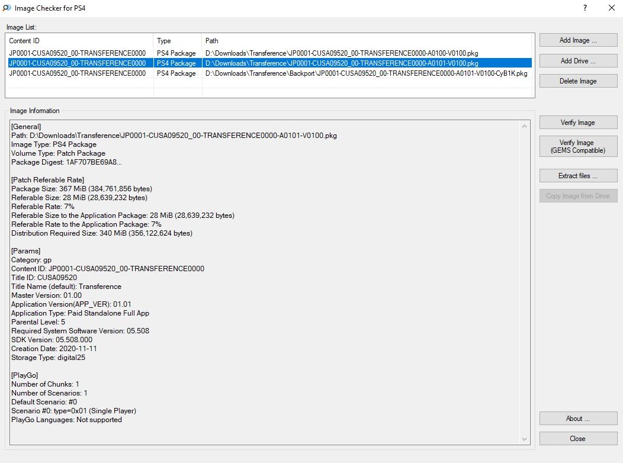Click the Parental Level: 5 line
The height and width of the screenshot is (463, 623).
[38, 322]
